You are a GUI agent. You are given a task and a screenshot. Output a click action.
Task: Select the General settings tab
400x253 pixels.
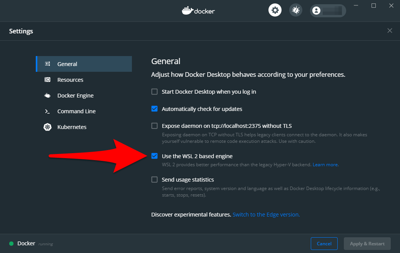84,64
